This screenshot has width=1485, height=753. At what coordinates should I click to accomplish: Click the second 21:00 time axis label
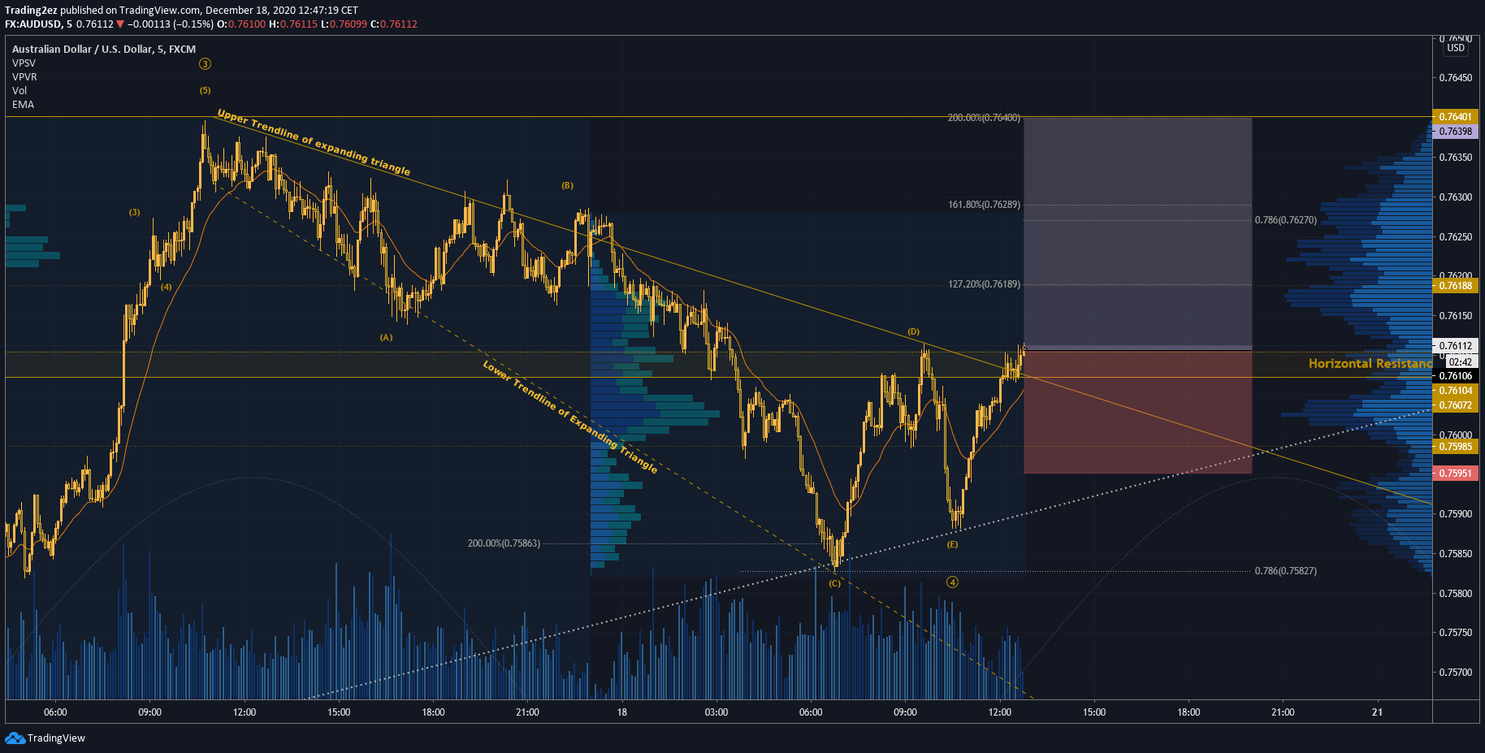1283,712
